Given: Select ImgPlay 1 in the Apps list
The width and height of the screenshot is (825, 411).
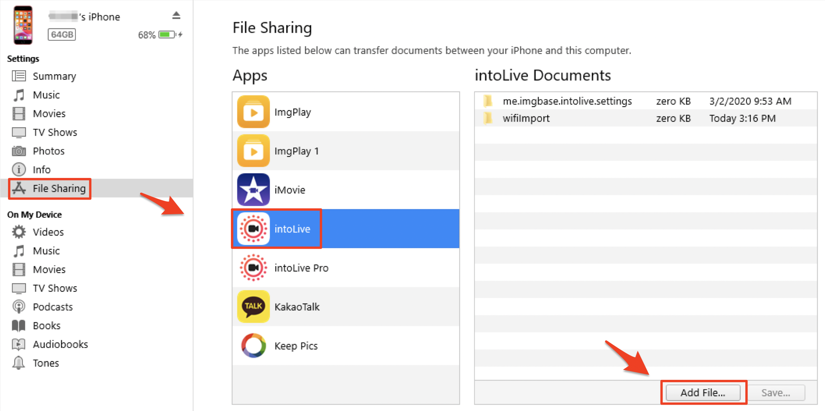Looking at the screenshot, I should 346,151.
